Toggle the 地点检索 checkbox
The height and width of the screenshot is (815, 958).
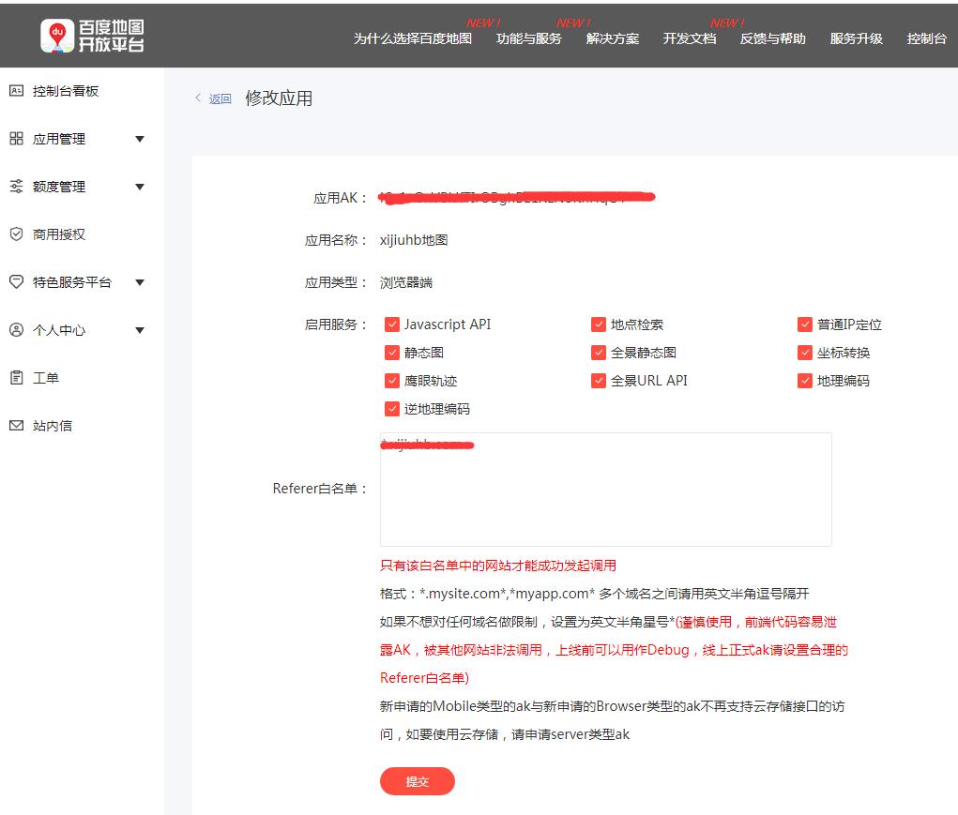coord(599,324)
